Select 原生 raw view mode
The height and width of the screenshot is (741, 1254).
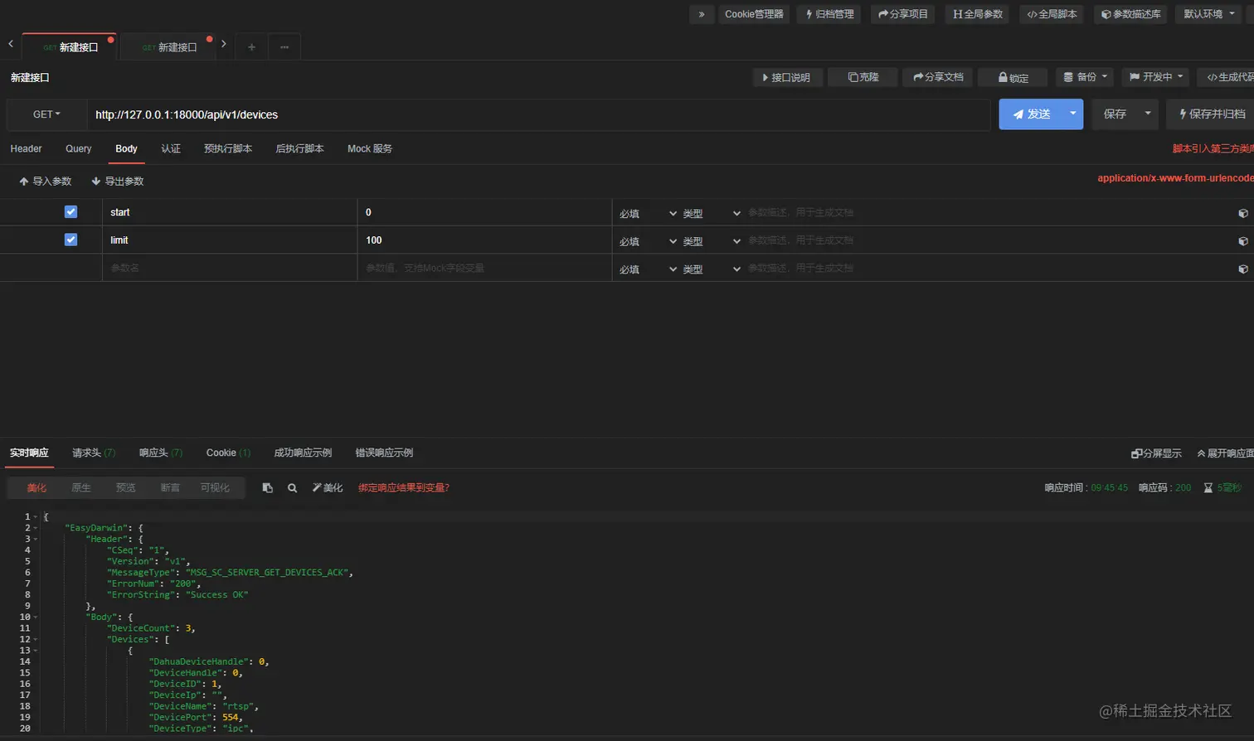click(81, 488)
